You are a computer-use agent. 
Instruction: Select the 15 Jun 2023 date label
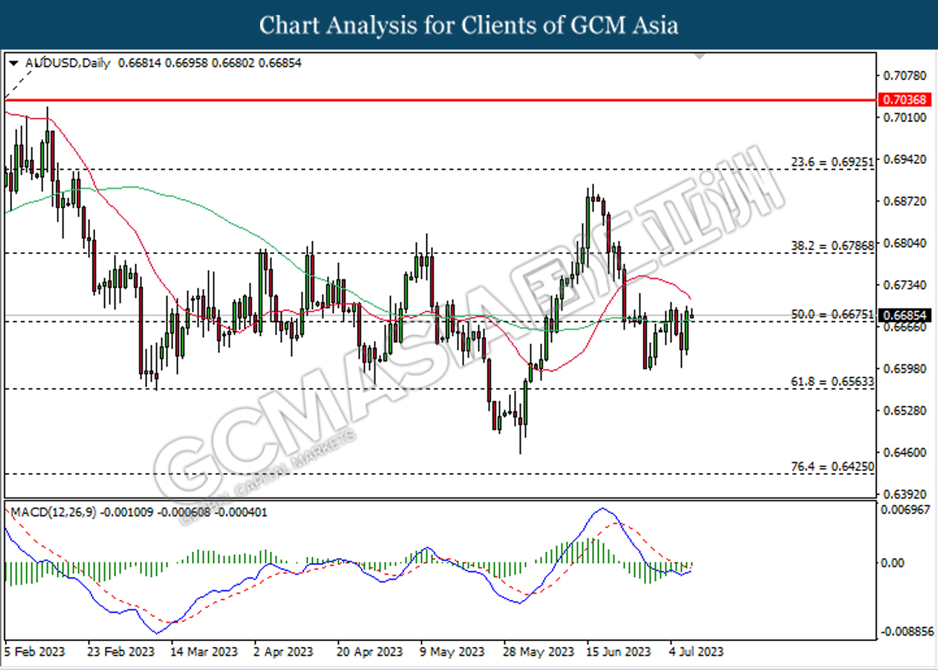tap(618, 652)
